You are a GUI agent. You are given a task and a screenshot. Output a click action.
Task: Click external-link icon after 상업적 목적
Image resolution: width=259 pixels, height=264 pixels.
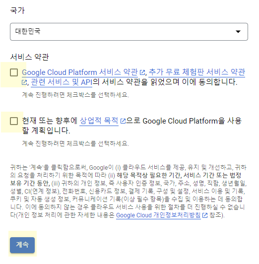(123, 121)
